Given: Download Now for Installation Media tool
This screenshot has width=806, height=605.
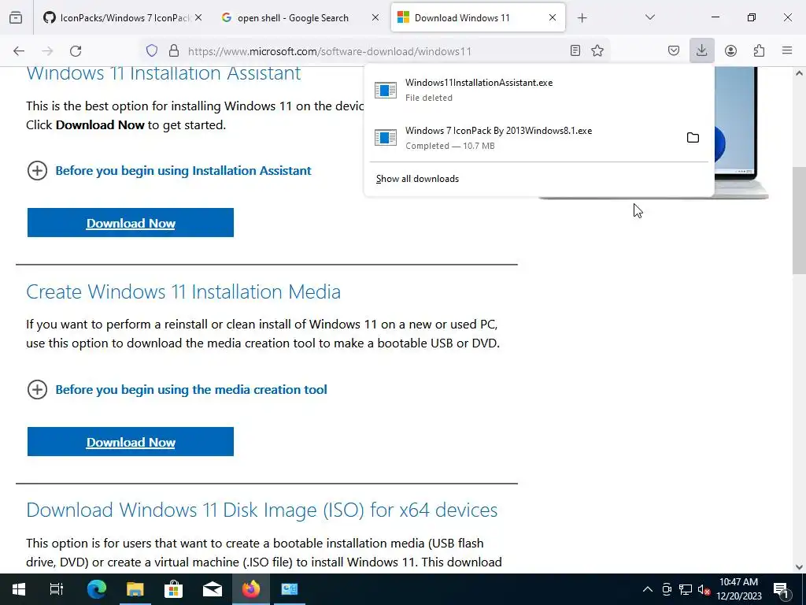Looking at the screenshot, I should pyautogui.click(x=131, y=442).
